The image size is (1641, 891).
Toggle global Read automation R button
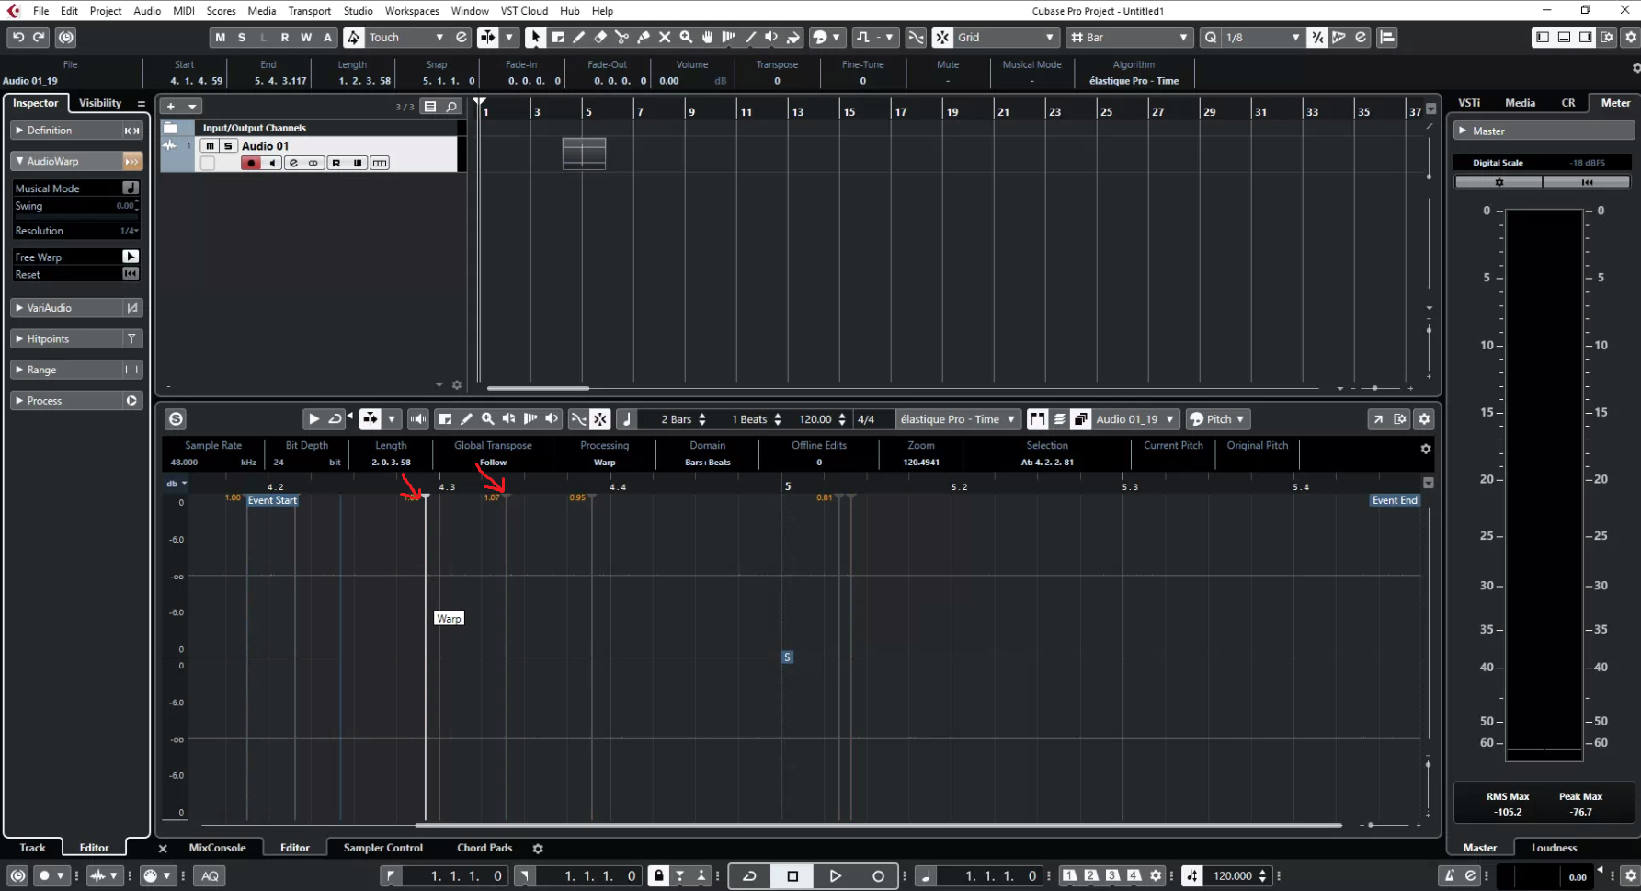pyautogui.click(x=285, y=37)
